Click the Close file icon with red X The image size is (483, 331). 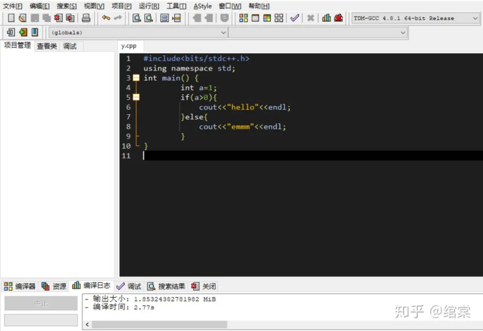point(58,18)
